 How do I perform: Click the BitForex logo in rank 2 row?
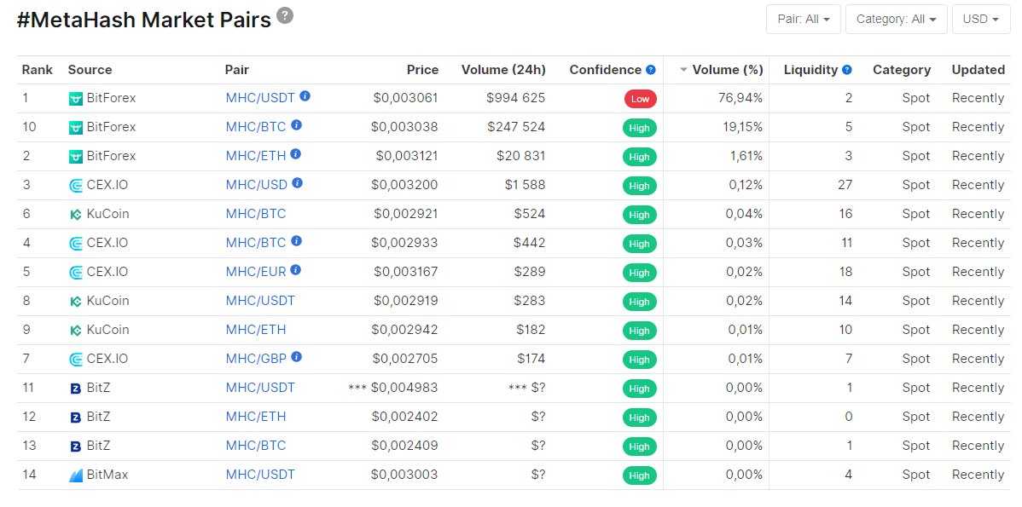(x=76, y=157)
